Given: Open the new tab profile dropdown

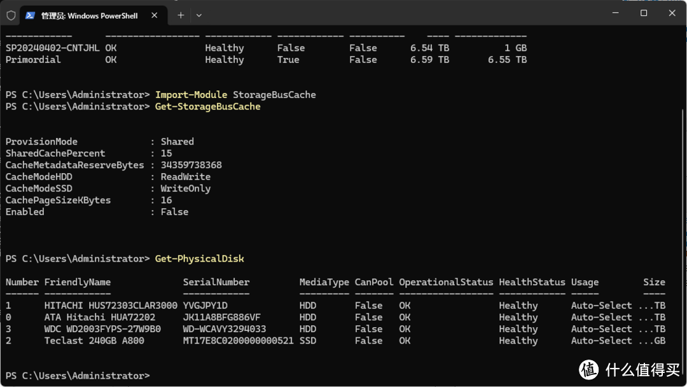Looking at the screenshot, I should [199, 15].
